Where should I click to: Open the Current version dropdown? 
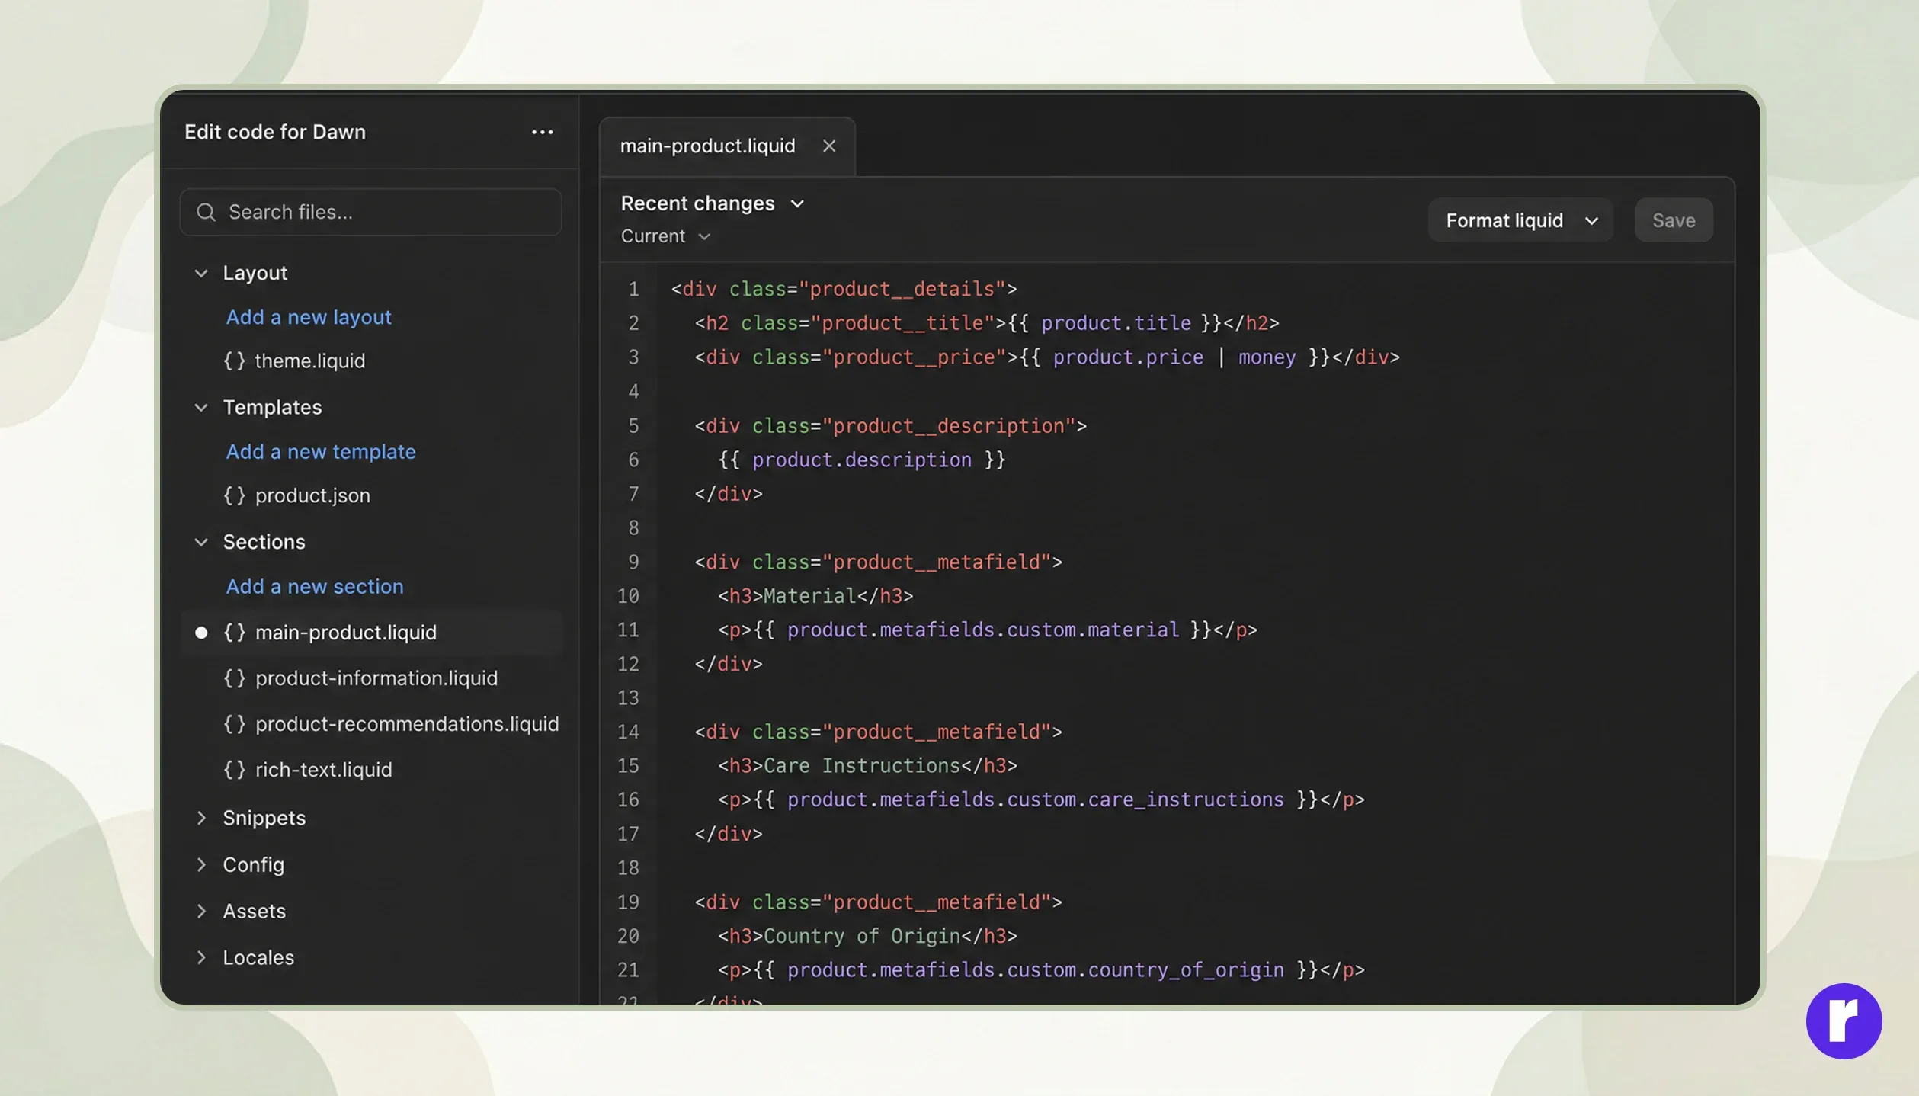[665, 236]
